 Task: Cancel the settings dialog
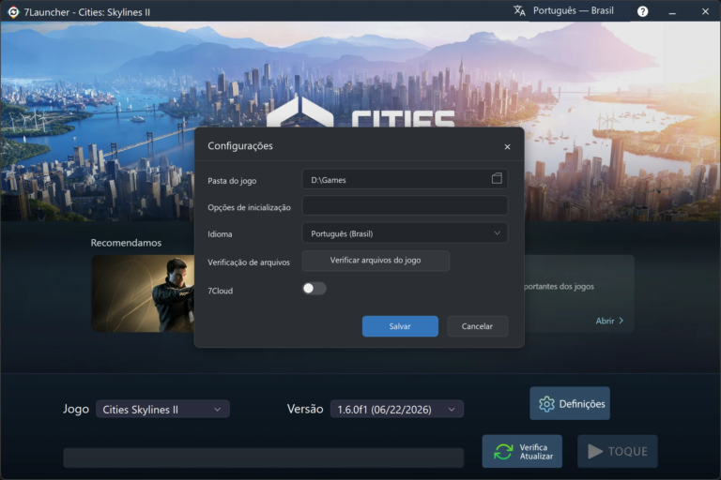[x=477, y=326]
